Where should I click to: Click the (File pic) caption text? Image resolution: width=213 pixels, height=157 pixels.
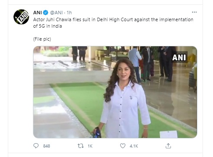pyautogui.click(x=42, y=39)
